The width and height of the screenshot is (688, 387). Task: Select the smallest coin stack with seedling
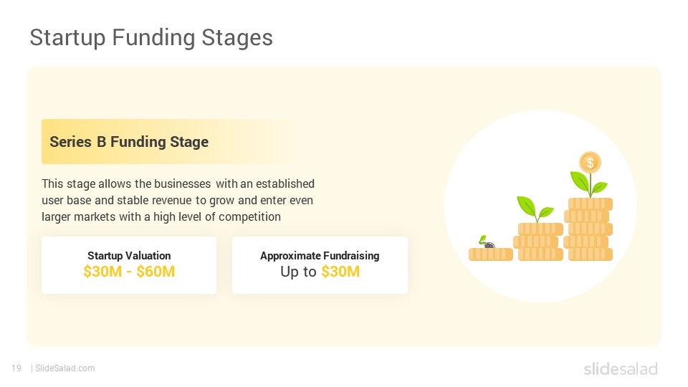pos(490,254)
